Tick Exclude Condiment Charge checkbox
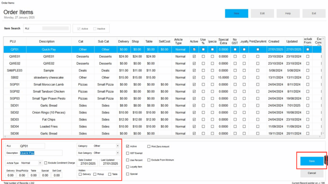Screen dimensions: 328x184 [x=46, y=163]
